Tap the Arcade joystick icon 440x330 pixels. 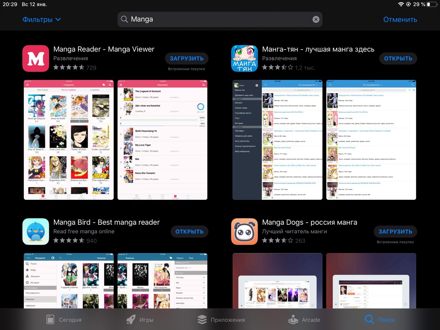293,320
